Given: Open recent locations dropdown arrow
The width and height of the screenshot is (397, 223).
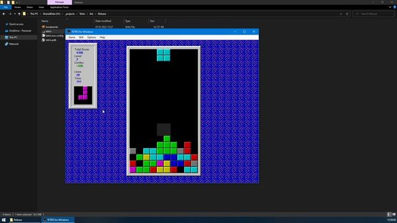Looking at the screenshot, I should [x=15, y=14].
